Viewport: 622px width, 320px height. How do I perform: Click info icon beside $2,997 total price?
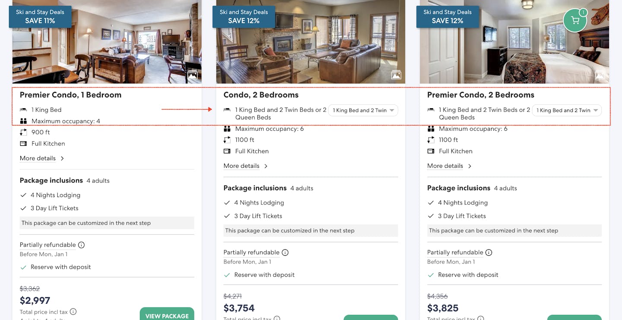point(73,311)
